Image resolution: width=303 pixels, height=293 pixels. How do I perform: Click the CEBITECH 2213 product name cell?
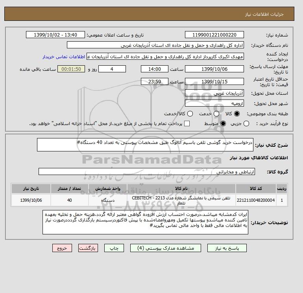pyautogui.click(x=181, y=200)
